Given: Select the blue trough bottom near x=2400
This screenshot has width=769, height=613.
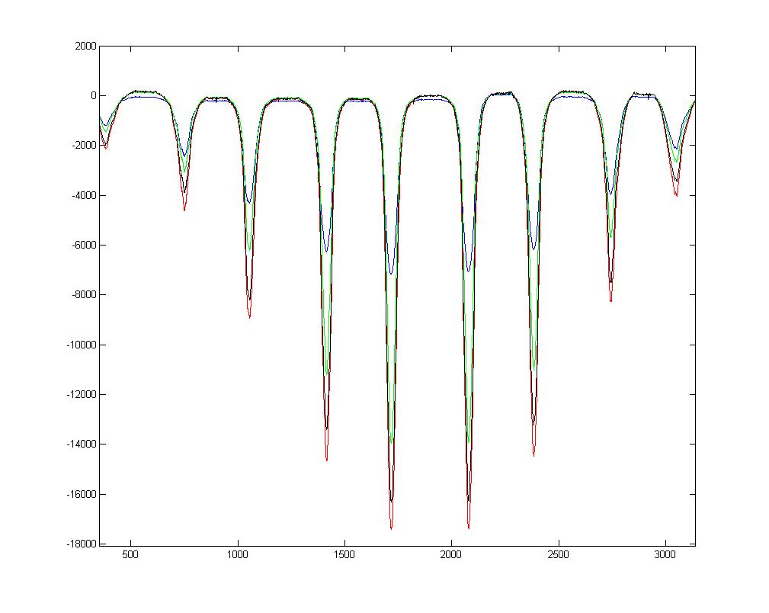Looking at the screenshot, I should point(533,249).
